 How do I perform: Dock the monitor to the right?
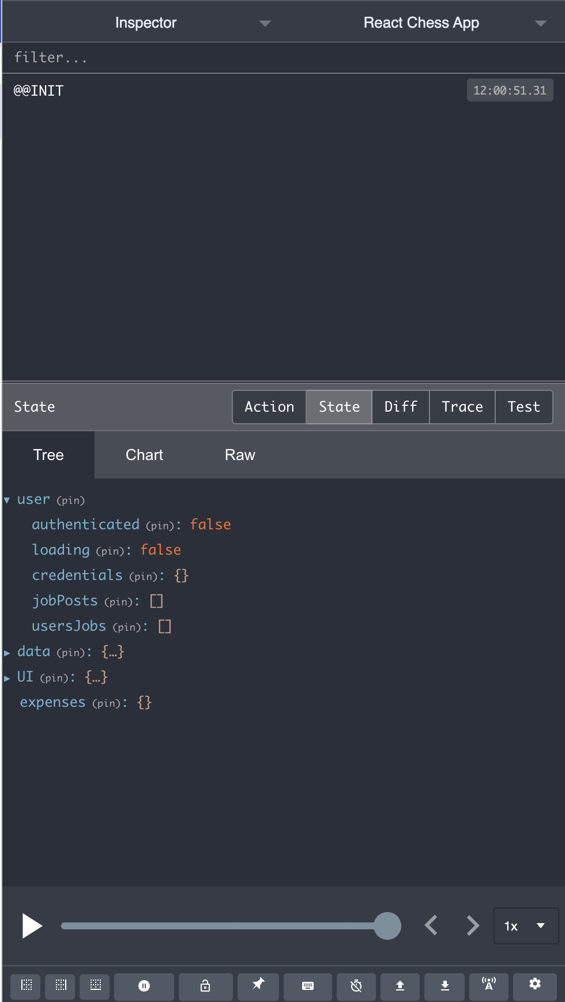coord(61,985)
